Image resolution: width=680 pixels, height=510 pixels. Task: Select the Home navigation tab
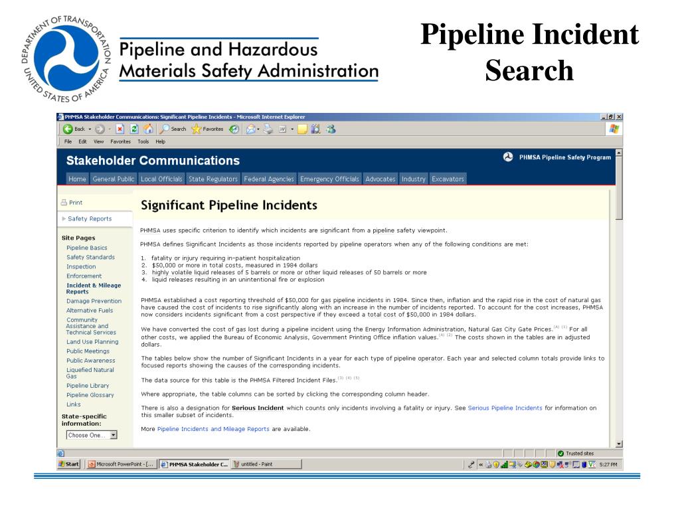[77, 179]
